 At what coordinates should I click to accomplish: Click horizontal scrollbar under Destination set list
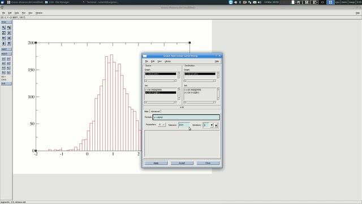click(x=200, y=102)
